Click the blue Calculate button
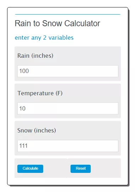 30,169
